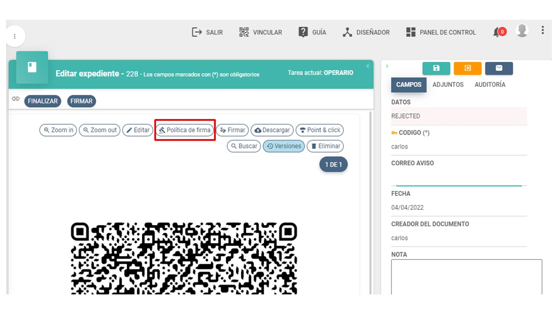Toggle the Versiones button
The width and height of the screenshot is (558, 314).
pyautogui.click(x=284, y=146)
